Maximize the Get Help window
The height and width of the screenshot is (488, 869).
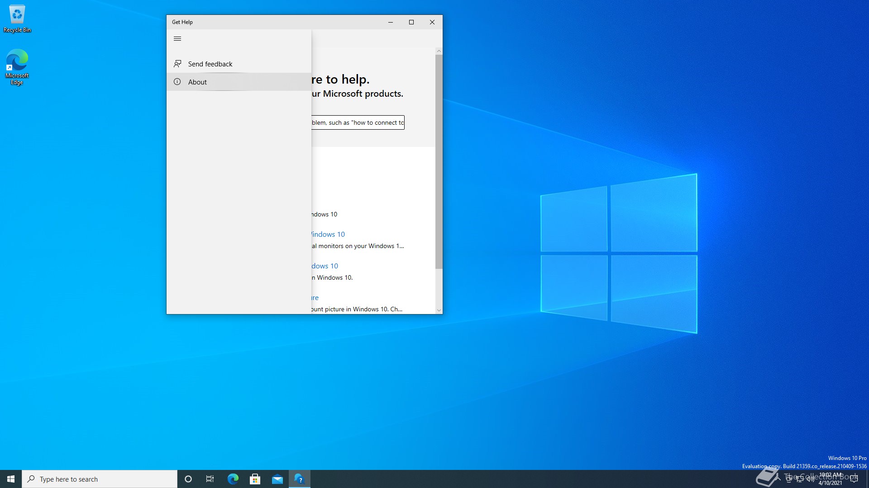pos(411,22)
